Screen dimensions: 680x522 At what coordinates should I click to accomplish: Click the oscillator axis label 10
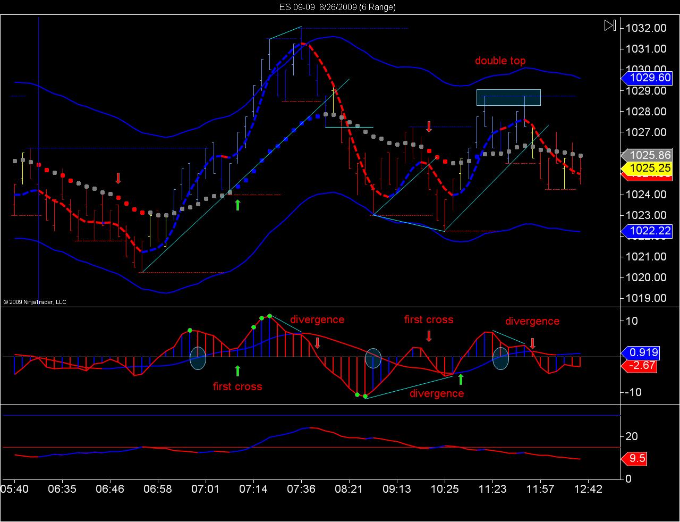pos(632,321)
